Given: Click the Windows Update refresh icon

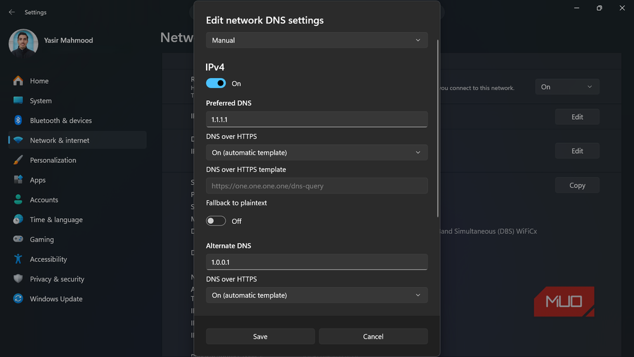Looking at the screenshot, I should (x=18, y=299).
